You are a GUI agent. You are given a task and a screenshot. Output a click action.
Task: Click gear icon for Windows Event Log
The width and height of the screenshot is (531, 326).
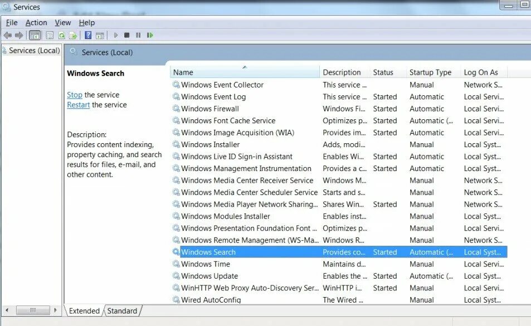click(x=176, y=96)
